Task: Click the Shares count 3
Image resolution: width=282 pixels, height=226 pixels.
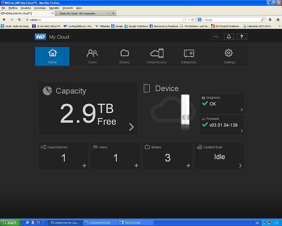Action: 167,158
